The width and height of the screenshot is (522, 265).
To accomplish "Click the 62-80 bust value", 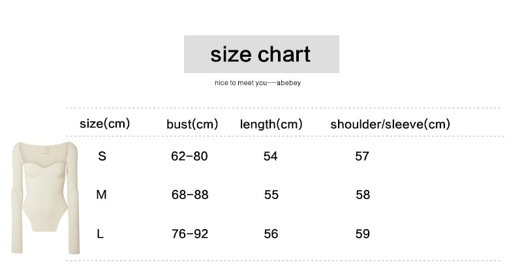I will pyautogui.click(x=189, y=156).
